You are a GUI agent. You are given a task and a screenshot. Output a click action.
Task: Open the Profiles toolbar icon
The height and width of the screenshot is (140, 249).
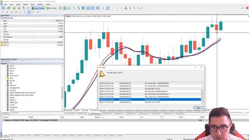tap(8, 8)
